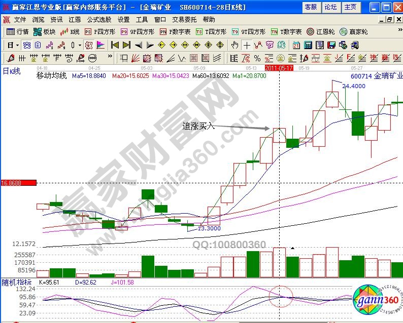Open the 公式选股 menu
The width and height of the screenshot is (403, 323).
[x=99, y=19]
